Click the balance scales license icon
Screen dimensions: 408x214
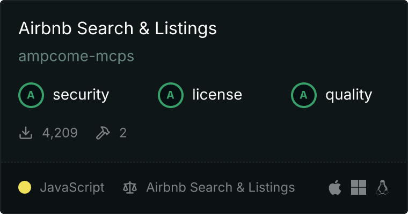point(130,187)
